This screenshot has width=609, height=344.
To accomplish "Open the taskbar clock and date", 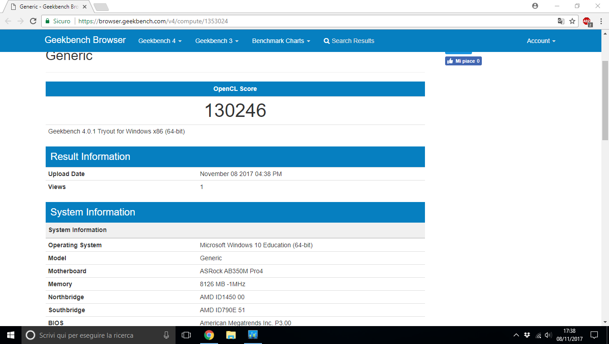I will [x=570, y=335].
